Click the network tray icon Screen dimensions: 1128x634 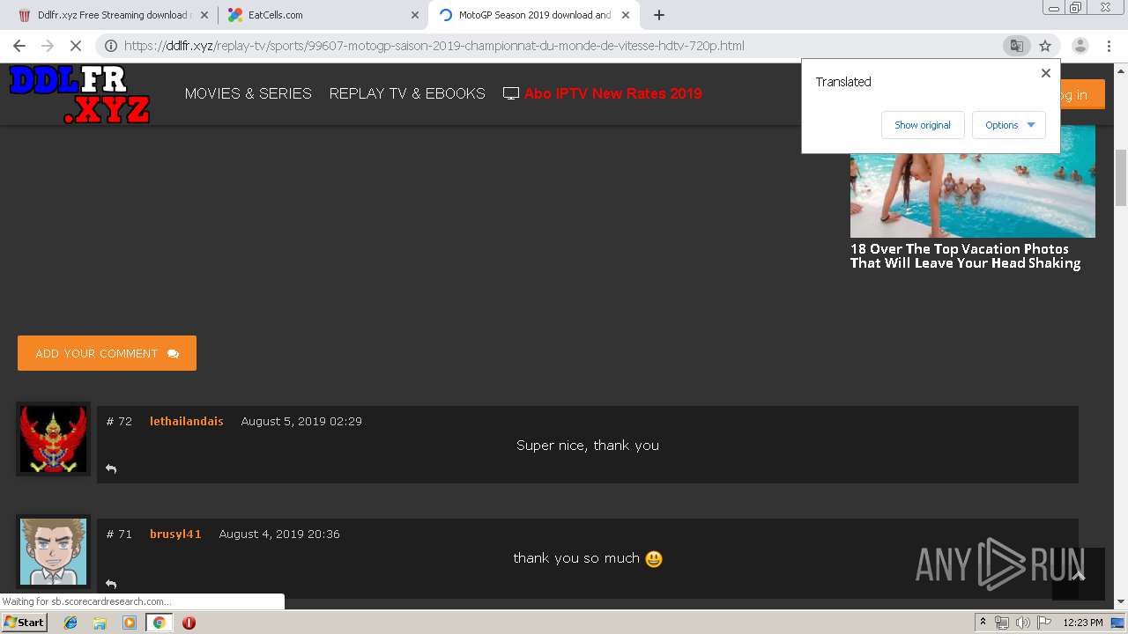pos(1002,623)
